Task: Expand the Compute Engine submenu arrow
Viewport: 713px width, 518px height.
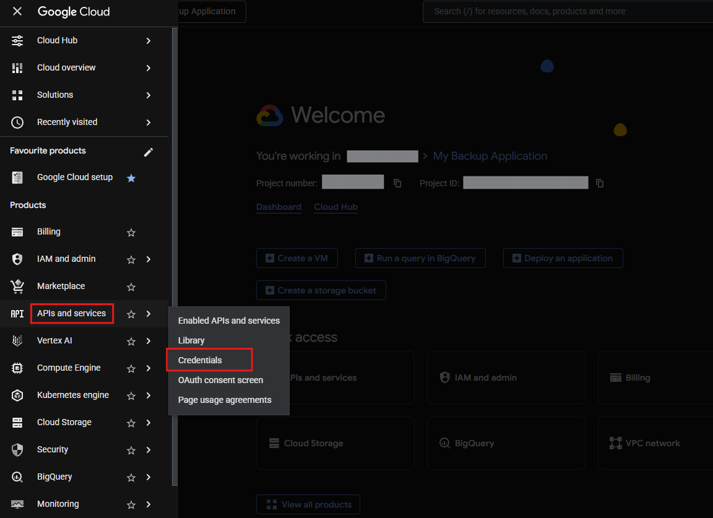Action: click(x=149, y=368)
